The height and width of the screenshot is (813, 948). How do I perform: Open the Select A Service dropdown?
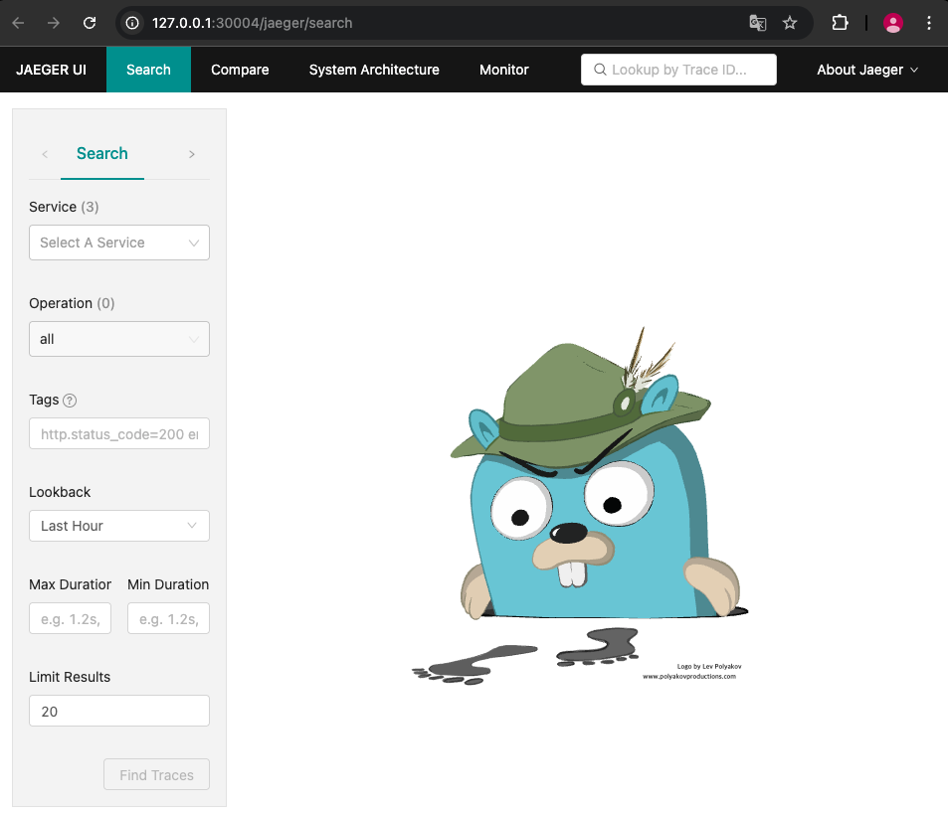[x=119, y=243]
